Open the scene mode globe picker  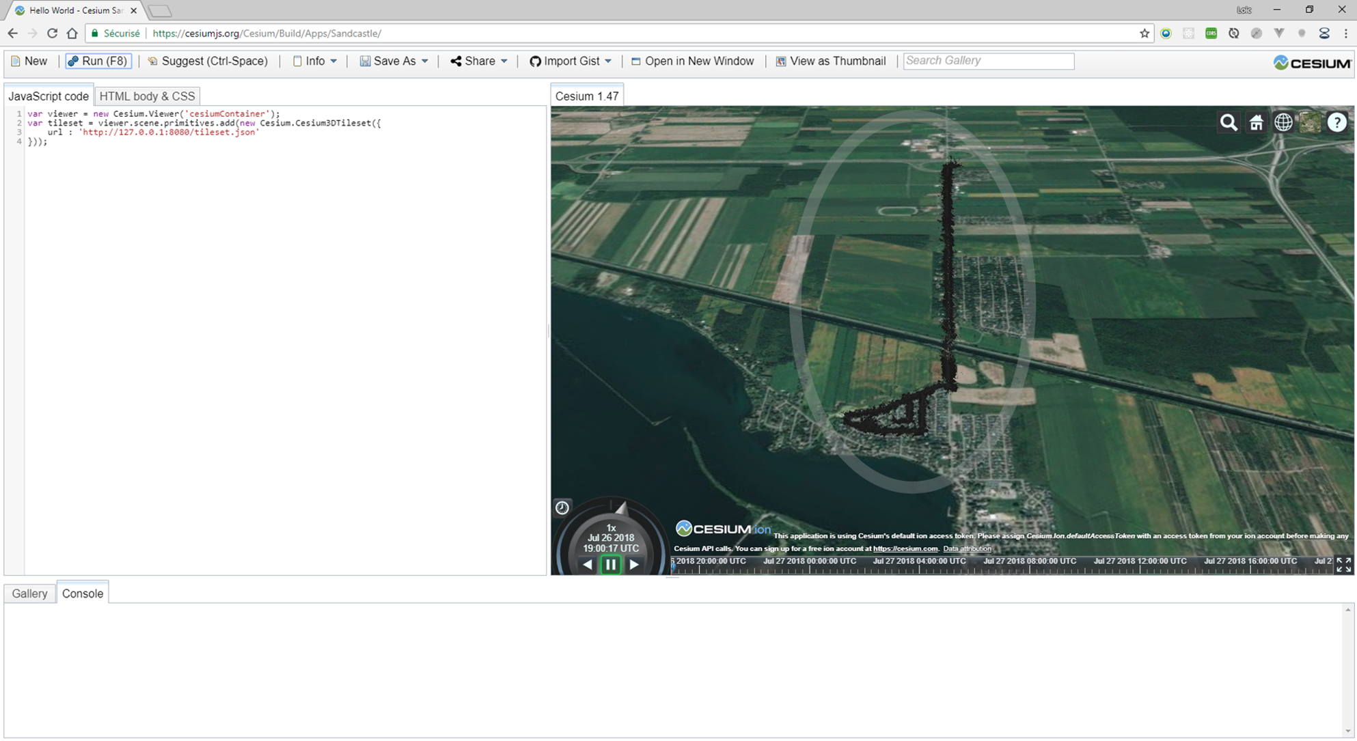(1283, 123)
